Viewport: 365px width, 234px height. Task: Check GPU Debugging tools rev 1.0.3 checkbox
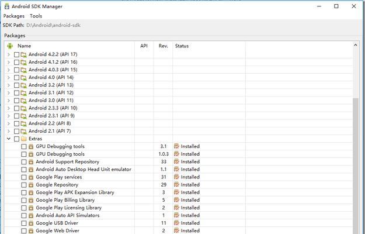pyautogui.click(x=24, y=154)
